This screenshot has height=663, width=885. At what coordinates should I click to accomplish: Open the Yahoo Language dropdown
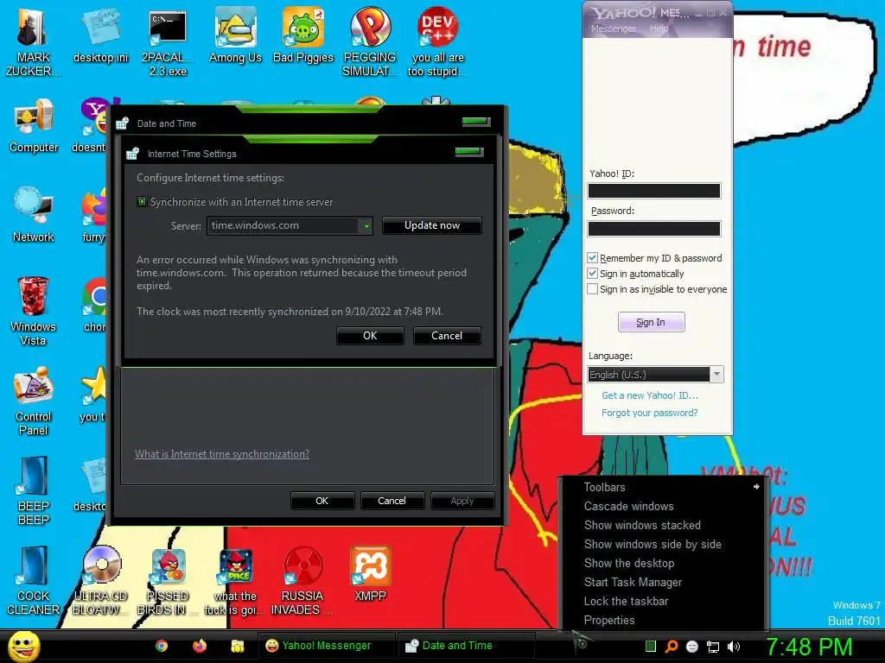tap(716, 375)
